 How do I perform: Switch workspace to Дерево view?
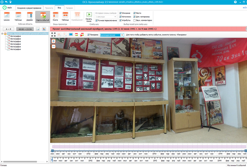30,16
